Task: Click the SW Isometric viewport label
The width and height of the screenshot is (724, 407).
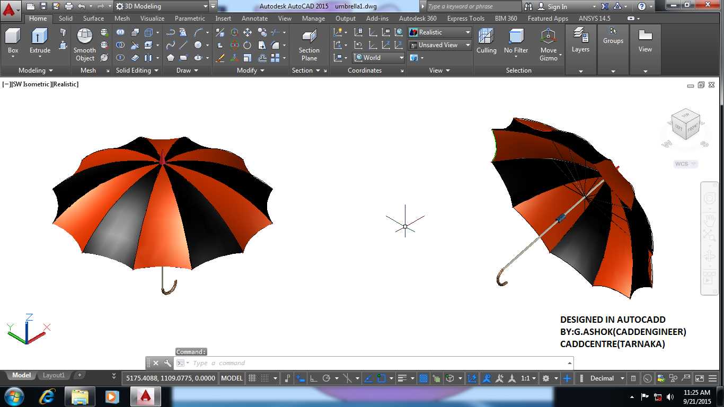Action: coord(31,84)
